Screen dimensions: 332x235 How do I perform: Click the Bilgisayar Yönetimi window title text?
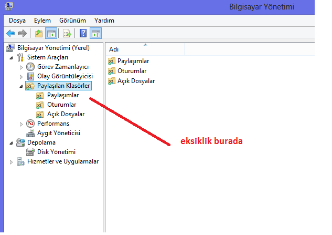point(262,7)
